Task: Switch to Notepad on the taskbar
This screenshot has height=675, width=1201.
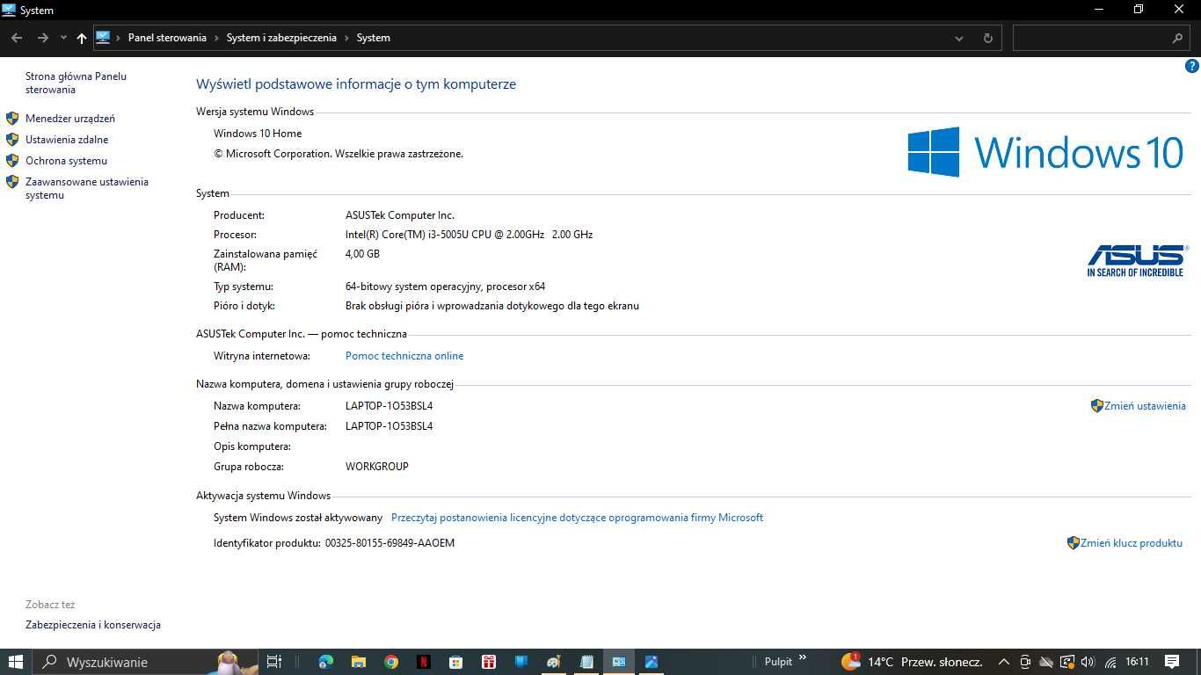Action: click(x=586, y=662)
